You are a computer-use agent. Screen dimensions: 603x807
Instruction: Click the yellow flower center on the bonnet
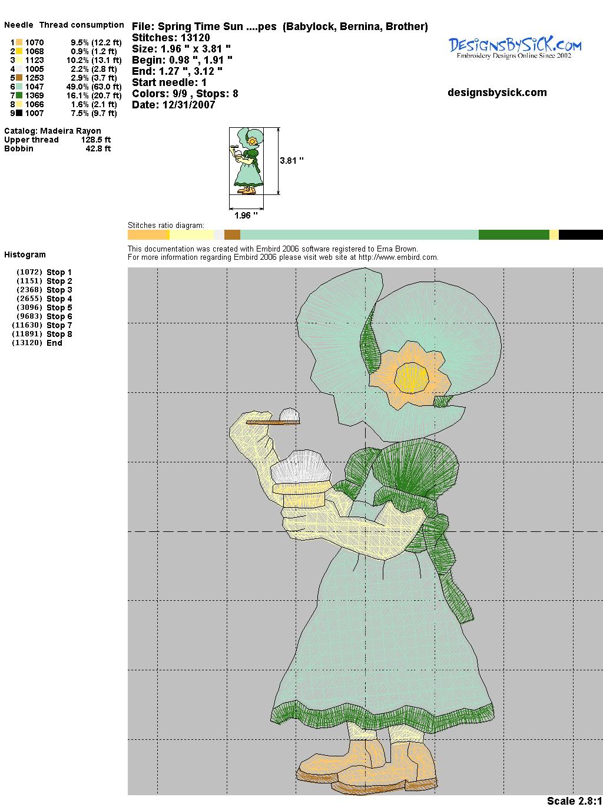click(x=410, y=376)
